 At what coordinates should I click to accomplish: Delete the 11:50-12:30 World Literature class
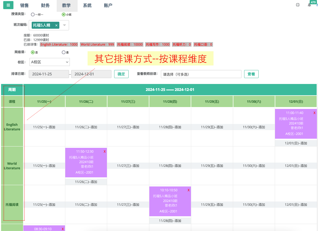[104, 152]
